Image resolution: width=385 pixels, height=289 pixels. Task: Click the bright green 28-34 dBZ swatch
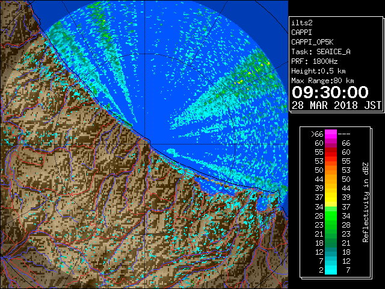point(331,216)
